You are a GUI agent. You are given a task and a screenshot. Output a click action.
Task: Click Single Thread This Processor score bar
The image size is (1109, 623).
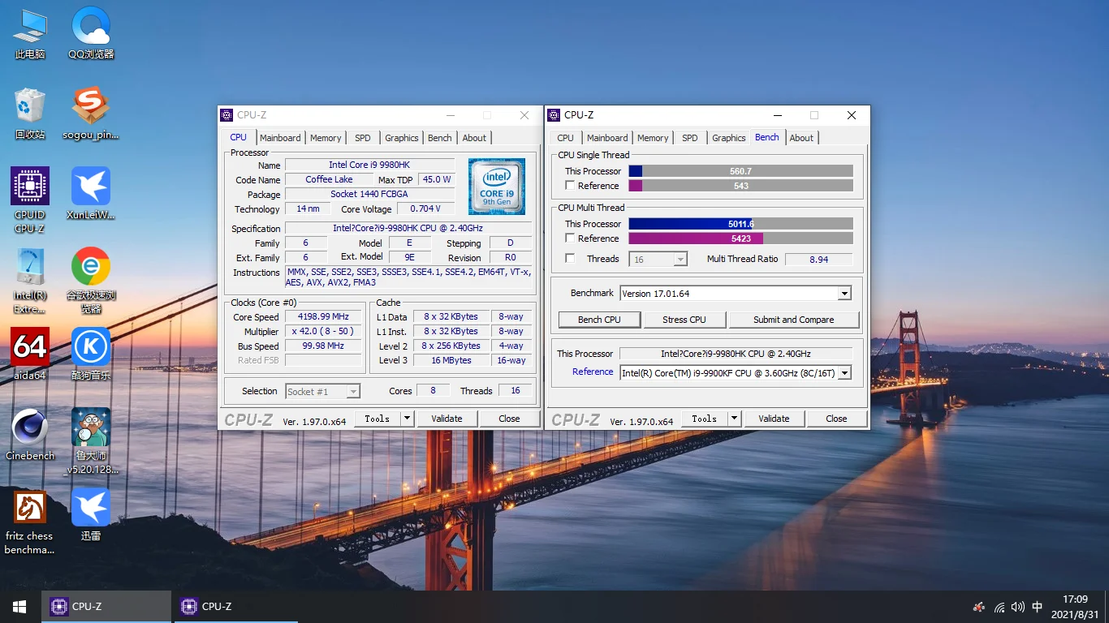pos(740,171)
